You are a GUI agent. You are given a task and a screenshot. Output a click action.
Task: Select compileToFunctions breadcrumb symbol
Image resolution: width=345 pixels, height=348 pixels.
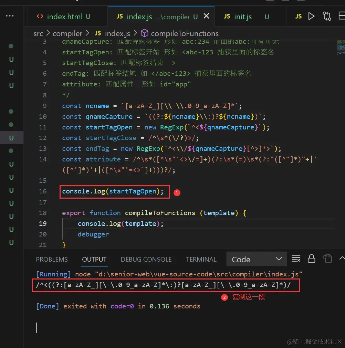180,33
